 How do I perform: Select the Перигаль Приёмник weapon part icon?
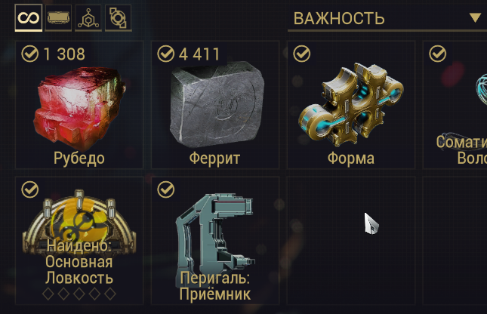click(x=215, y=235)
